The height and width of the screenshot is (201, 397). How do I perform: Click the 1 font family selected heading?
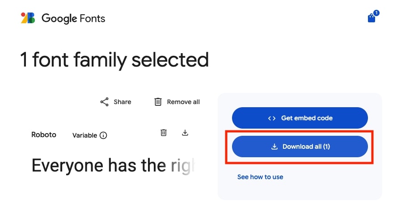[114, 59]
